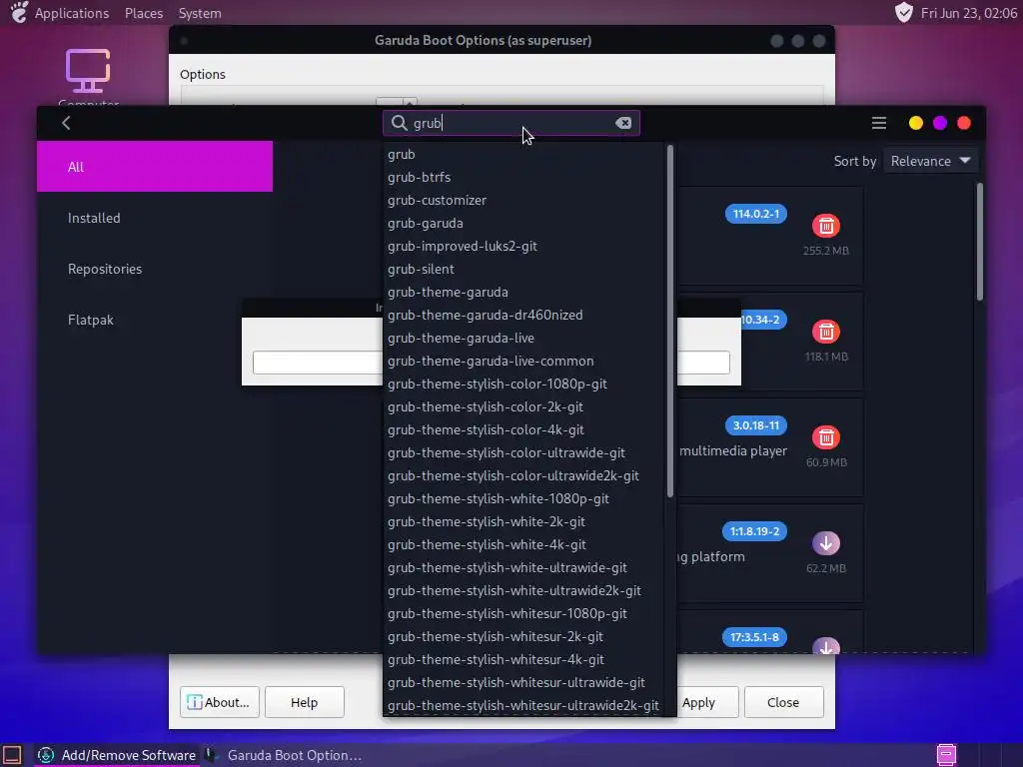Select 'grub-theme-stylish-white-ultrawide-git'
Image resolution: width=1023 pixels, height=767 pixels.
(523, 567)
